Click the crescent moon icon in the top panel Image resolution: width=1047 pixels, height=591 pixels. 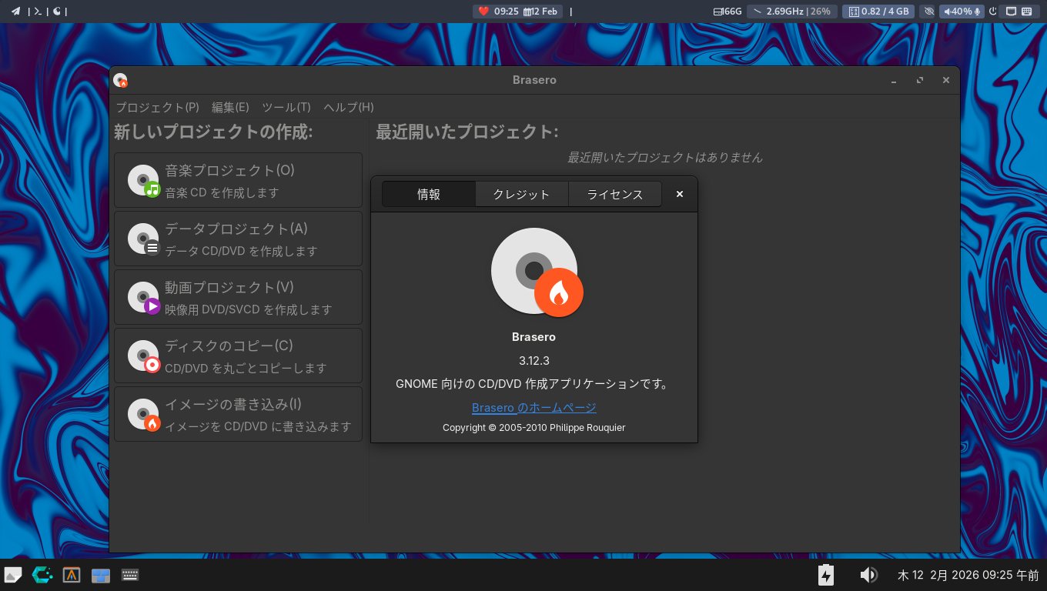pyautogui.click(x=57, y=12)
